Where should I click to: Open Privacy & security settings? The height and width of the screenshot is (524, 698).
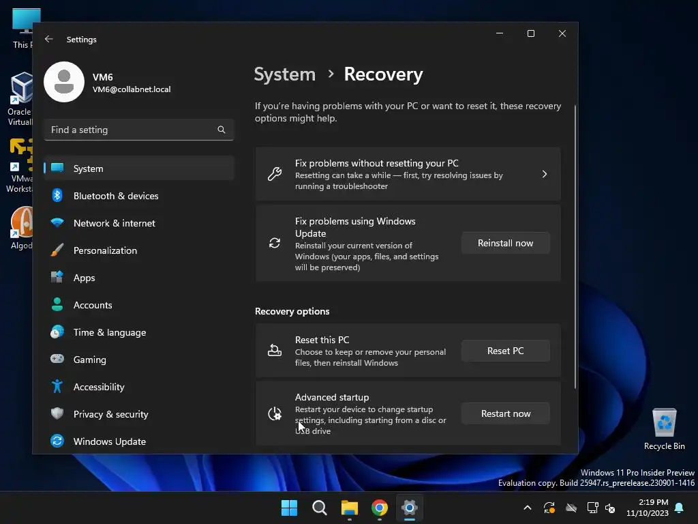[139, 414]
